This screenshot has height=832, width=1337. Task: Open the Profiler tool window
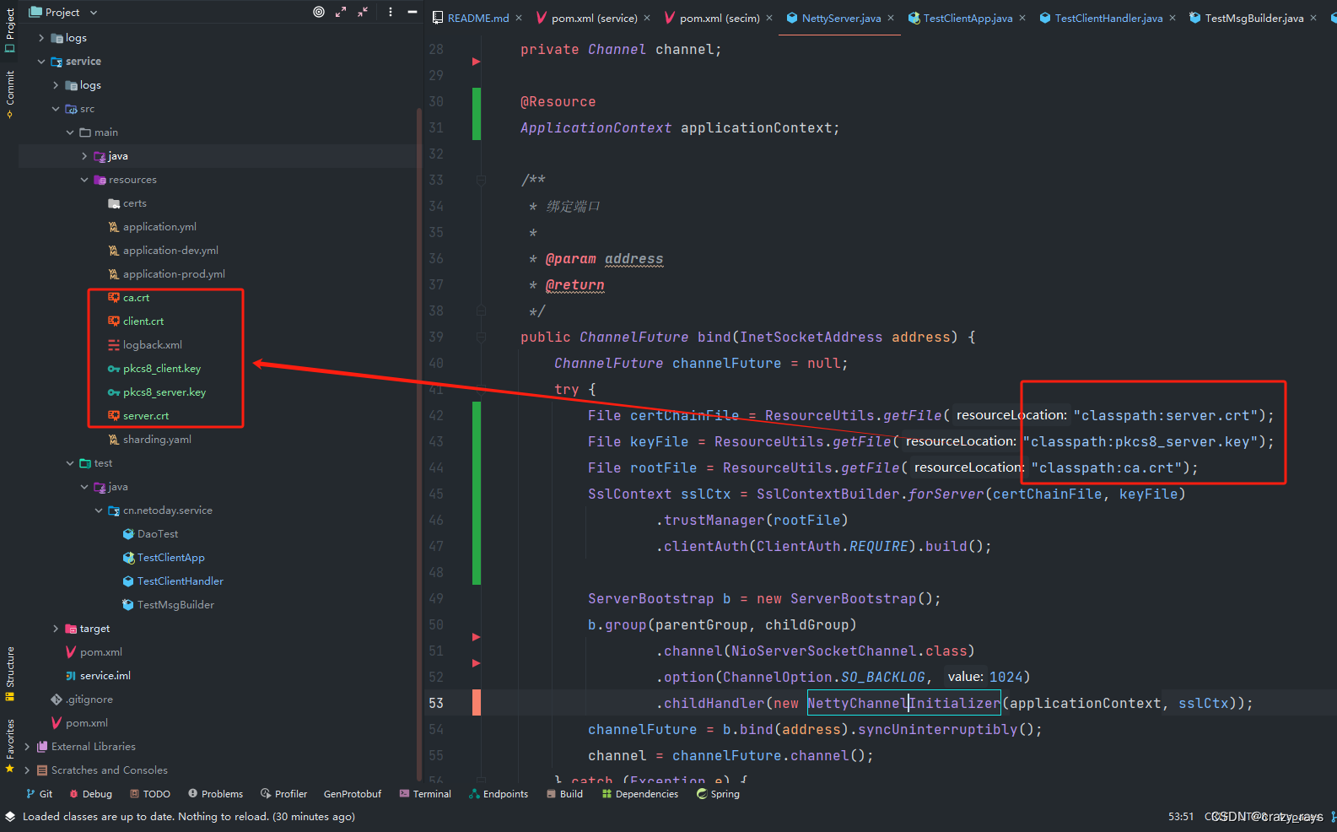point(283,794)
